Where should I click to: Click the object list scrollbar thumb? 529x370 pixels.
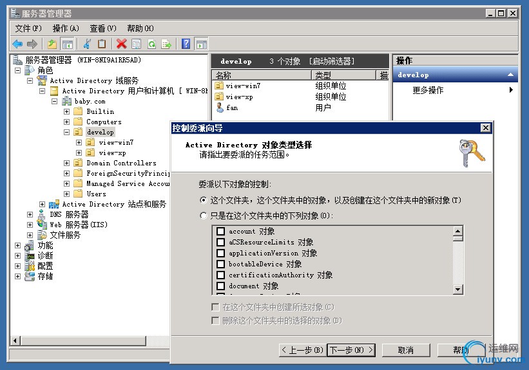[458, 239]
